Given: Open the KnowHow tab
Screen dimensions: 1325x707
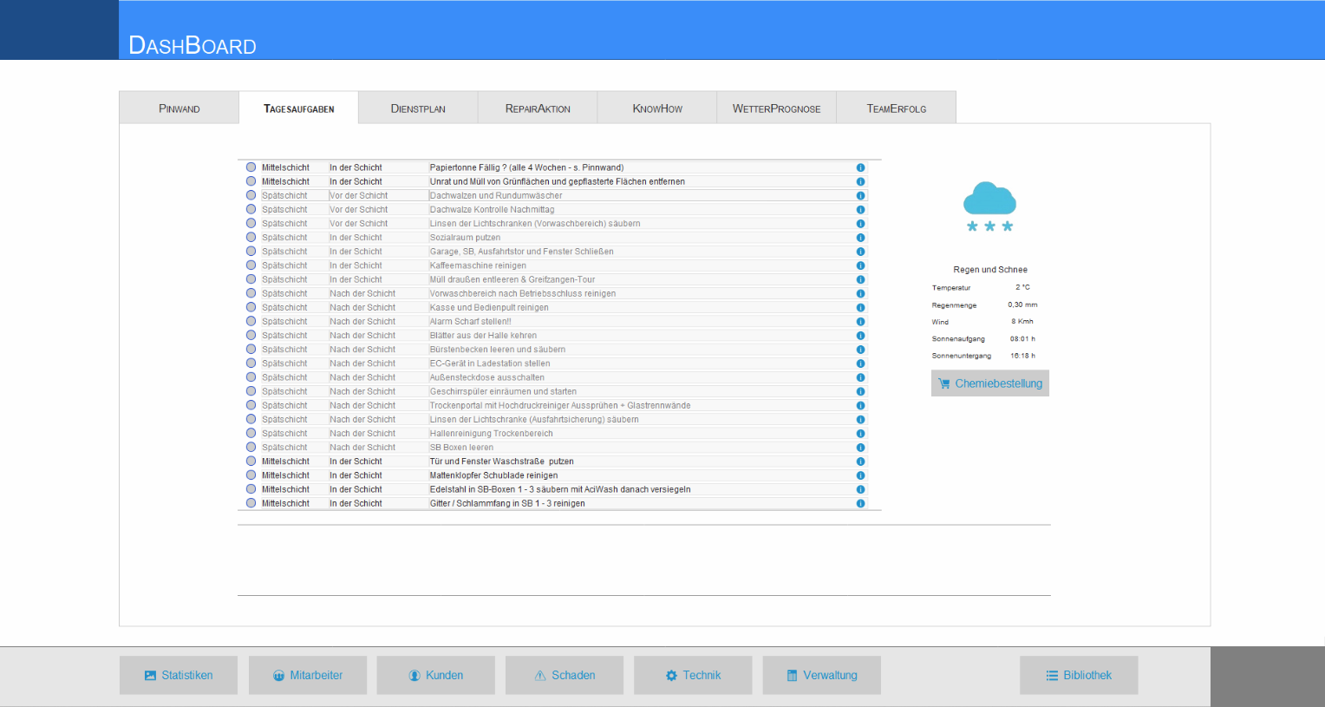Looking at the screenshot, I should click(x=657, y=108).
